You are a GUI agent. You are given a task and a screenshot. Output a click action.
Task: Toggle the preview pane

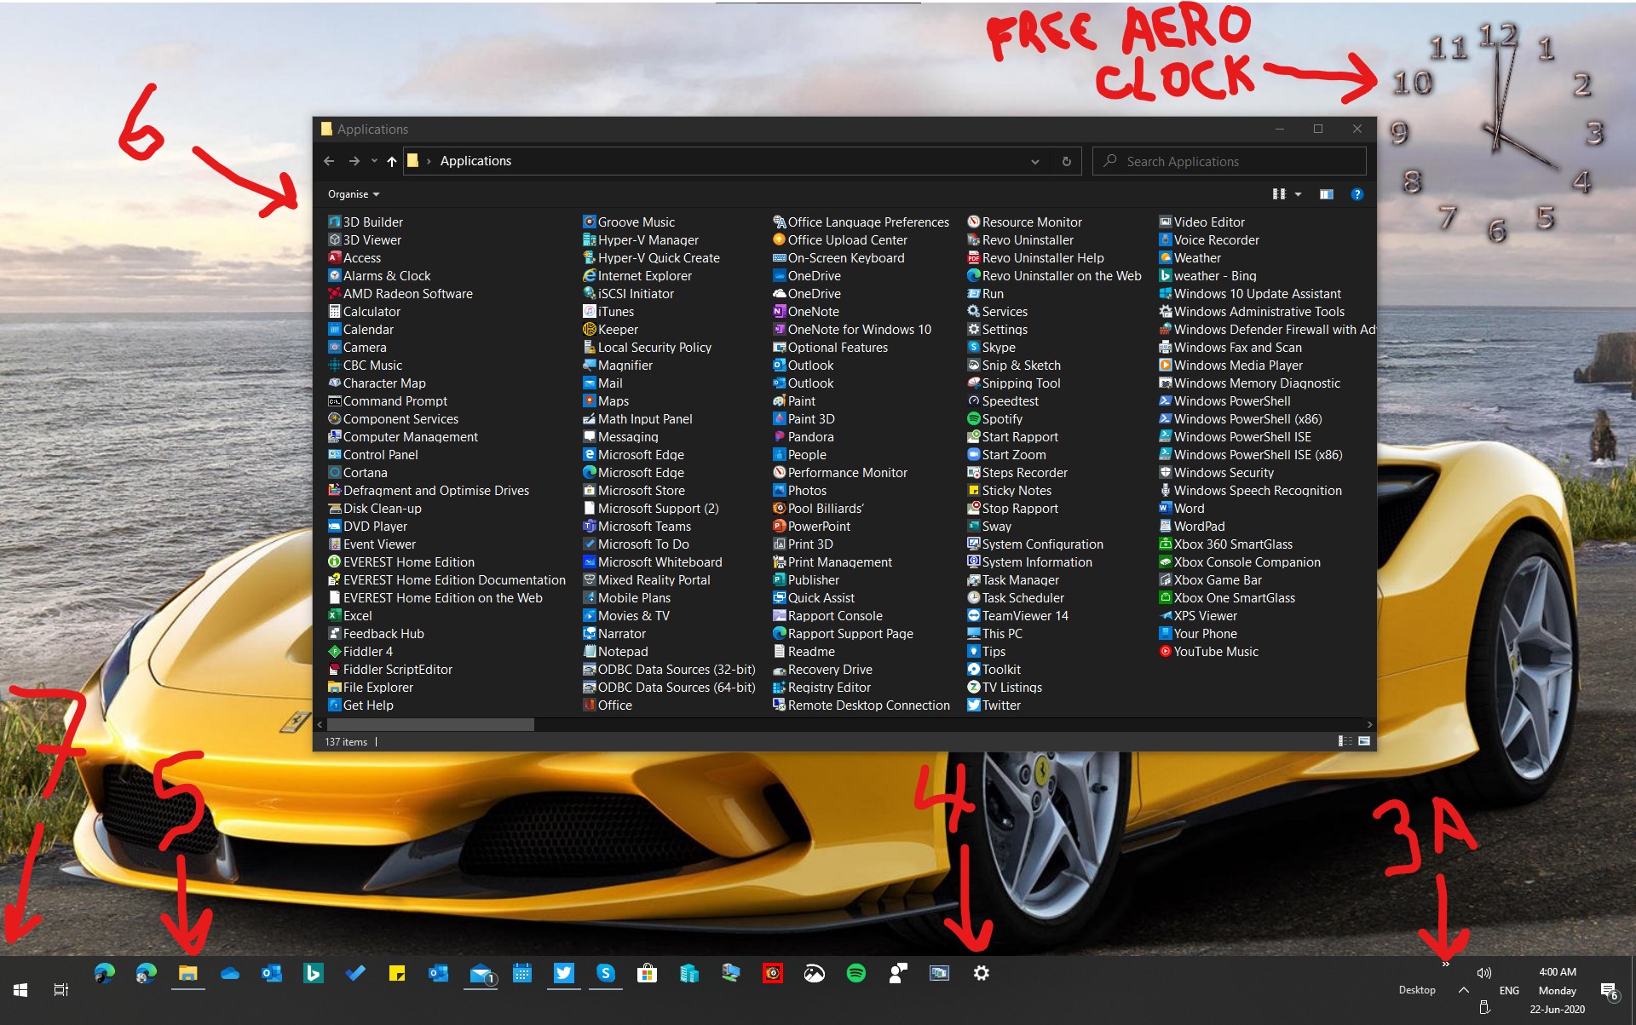pos(1326,194)
